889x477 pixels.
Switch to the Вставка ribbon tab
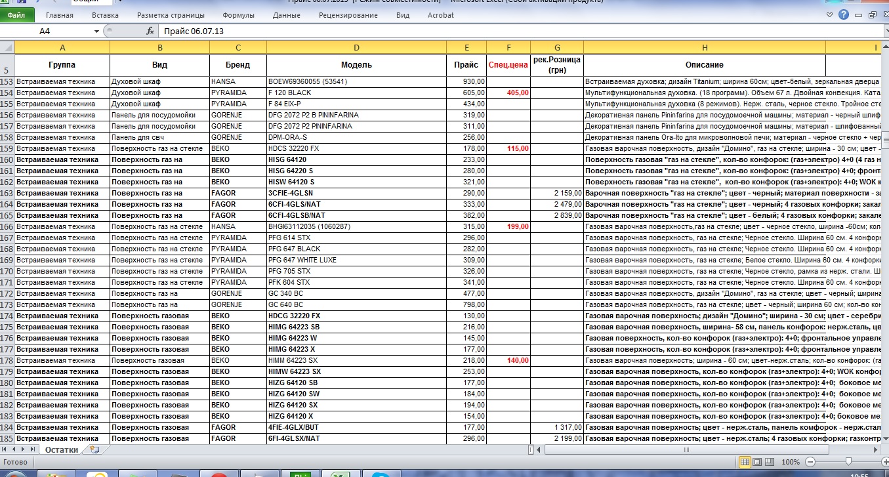tap(106, 15)
